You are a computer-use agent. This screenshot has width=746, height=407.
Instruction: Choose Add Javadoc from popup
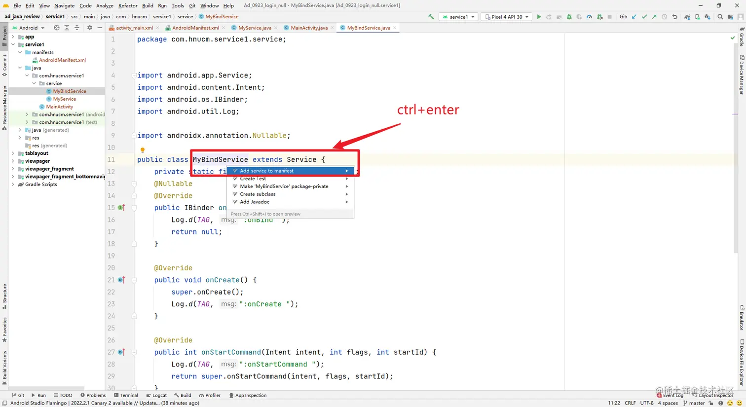point(290,202)
